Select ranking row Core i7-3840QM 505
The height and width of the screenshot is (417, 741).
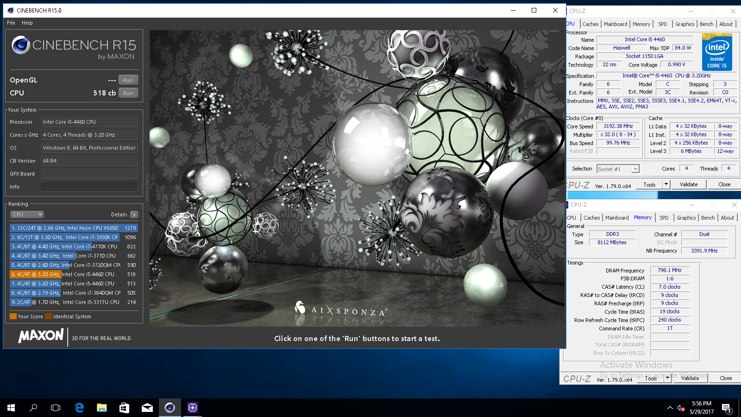[74, 293]
